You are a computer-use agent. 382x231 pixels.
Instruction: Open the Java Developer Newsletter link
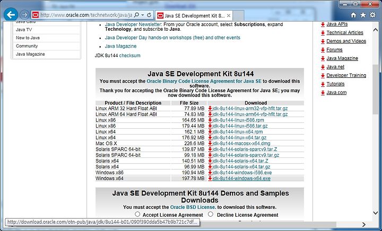coord(133,24)
